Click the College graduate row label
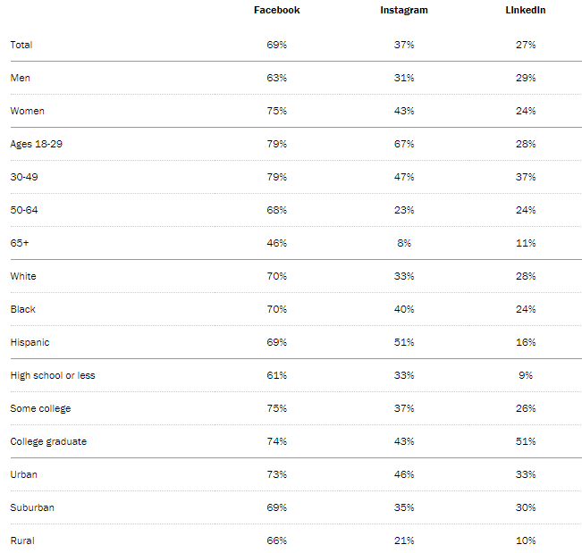The width and height of the screenshot is (582, 553). [x=48, y=441]
